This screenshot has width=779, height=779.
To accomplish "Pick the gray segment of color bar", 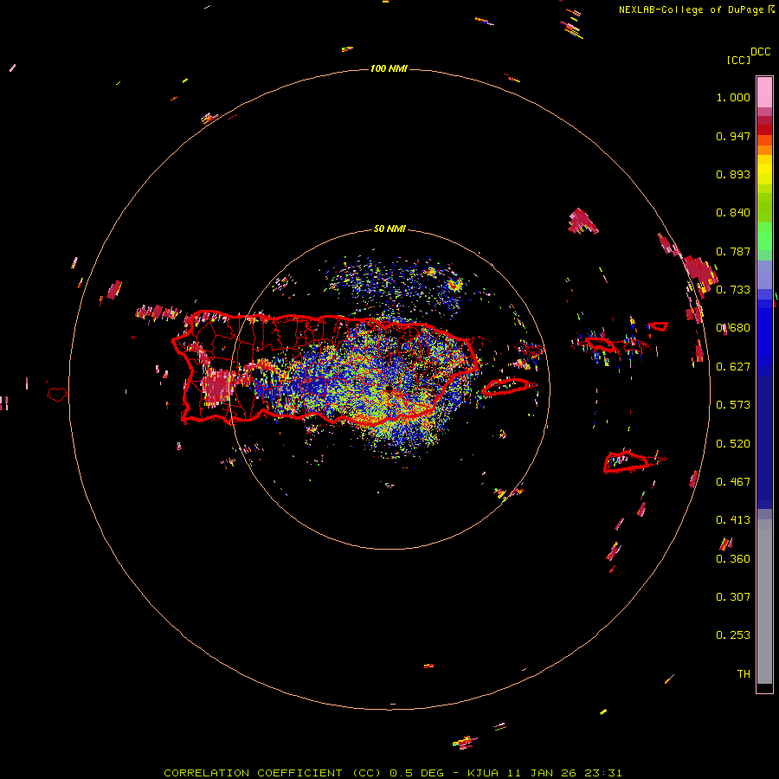I will 764,602.
